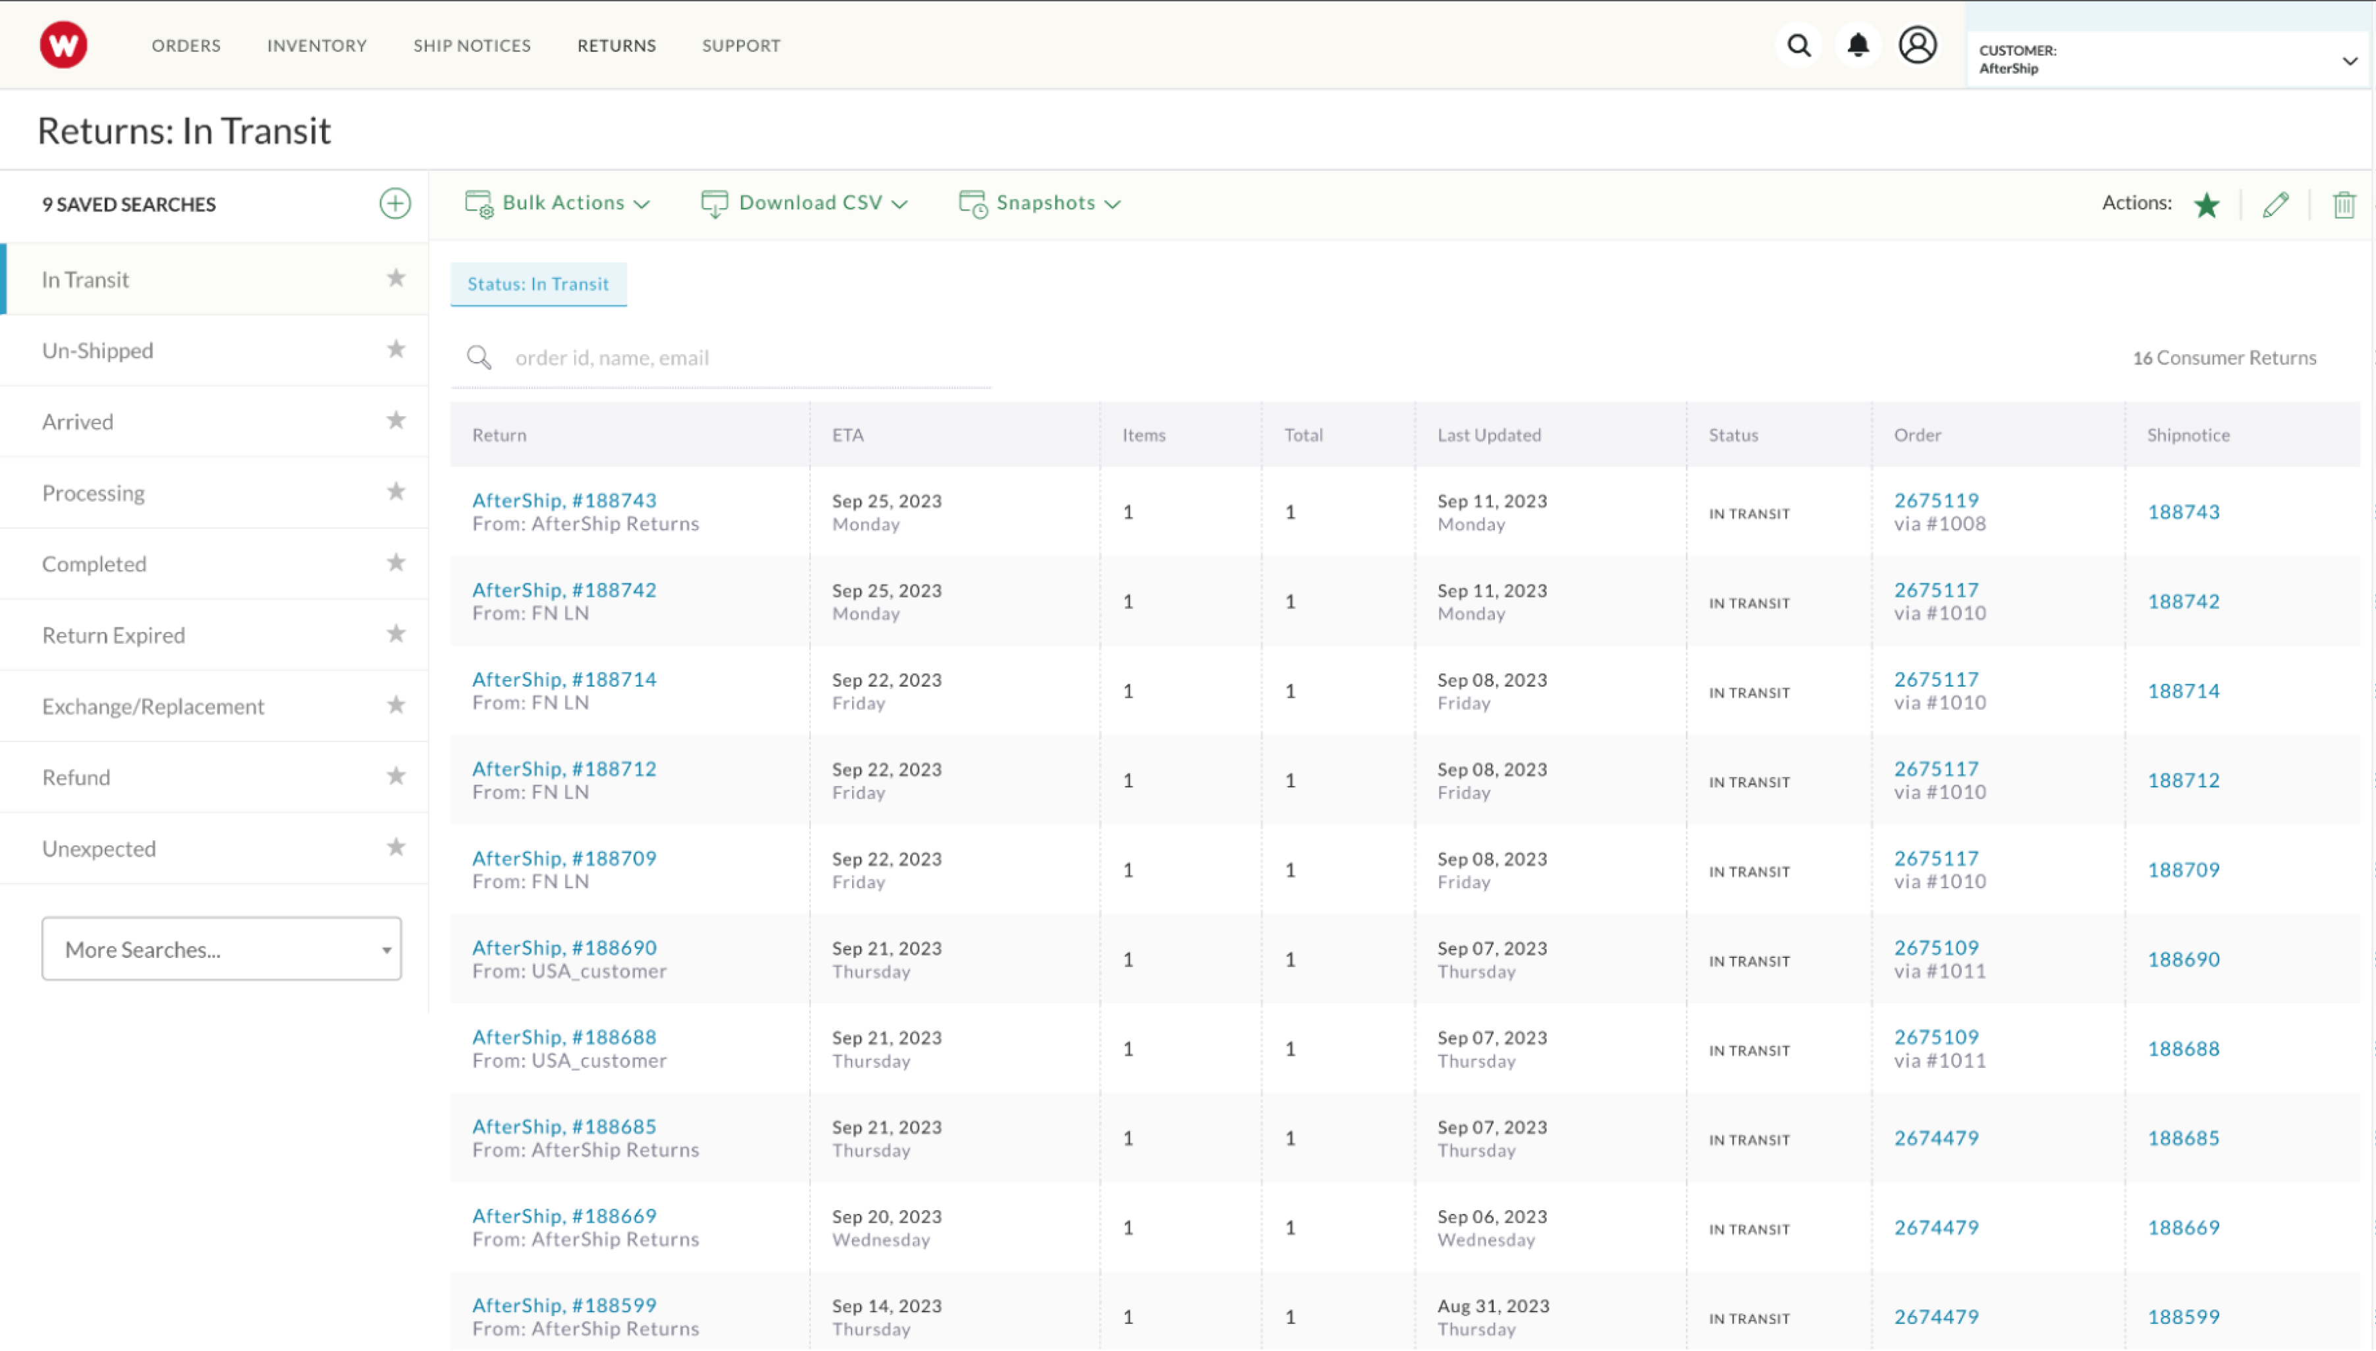2376x1351 pixels.
Task: Focus the order id, name, email search field
Action: pos(721,358)
